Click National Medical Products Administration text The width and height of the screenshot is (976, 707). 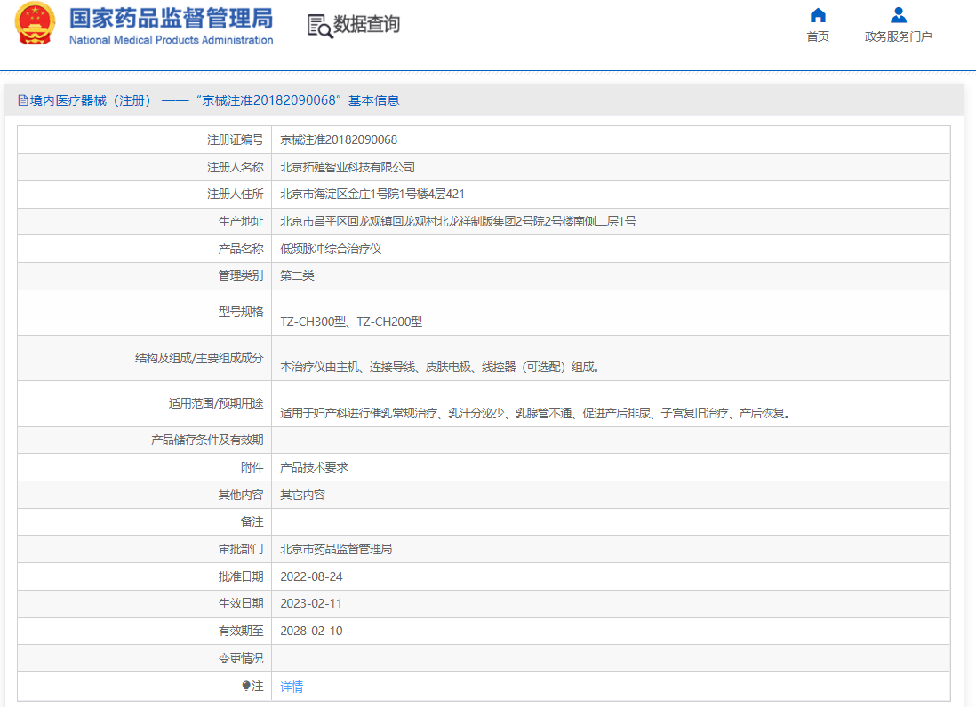tap(172, 40)
